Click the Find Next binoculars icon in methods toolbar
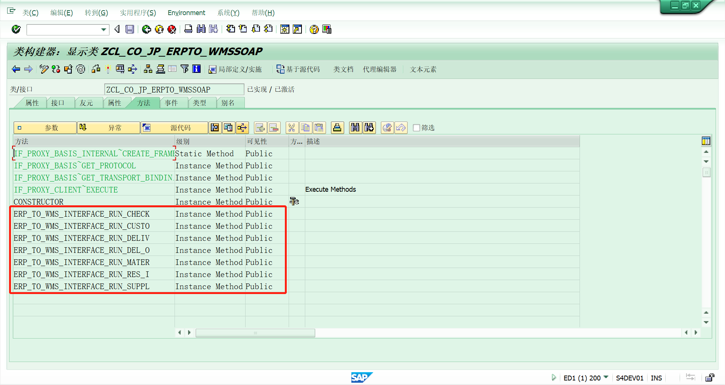 click(x=369, y=128)
